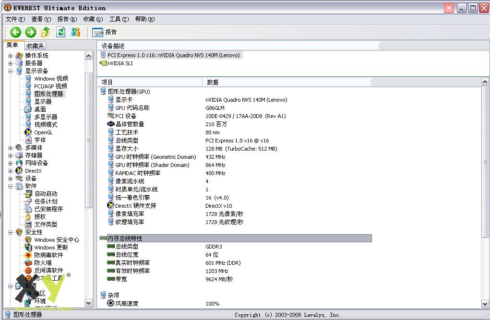
Task: Click the 反间谍软件 icon
Action: [28, 270]
